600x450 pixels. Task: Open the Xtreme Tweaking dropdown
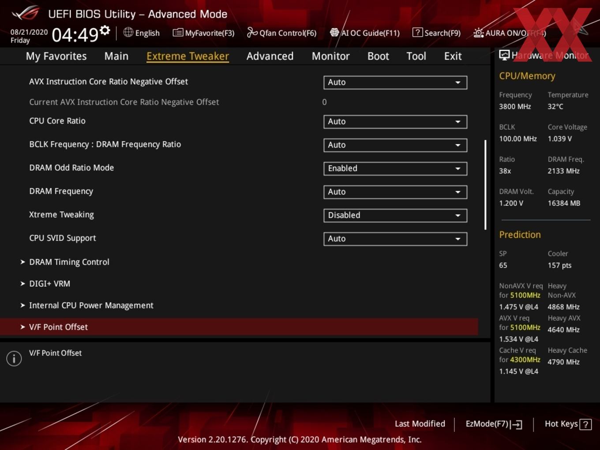click(x=395, y=215)
